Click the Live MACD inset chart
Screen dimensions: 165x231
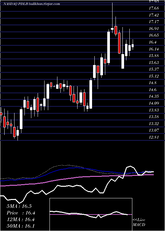coord(91,214)
